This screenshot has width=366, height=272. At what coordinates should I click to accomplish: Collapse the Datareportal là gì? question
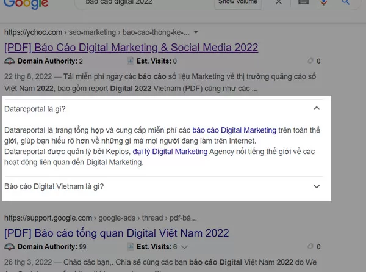tap(317, 108)
